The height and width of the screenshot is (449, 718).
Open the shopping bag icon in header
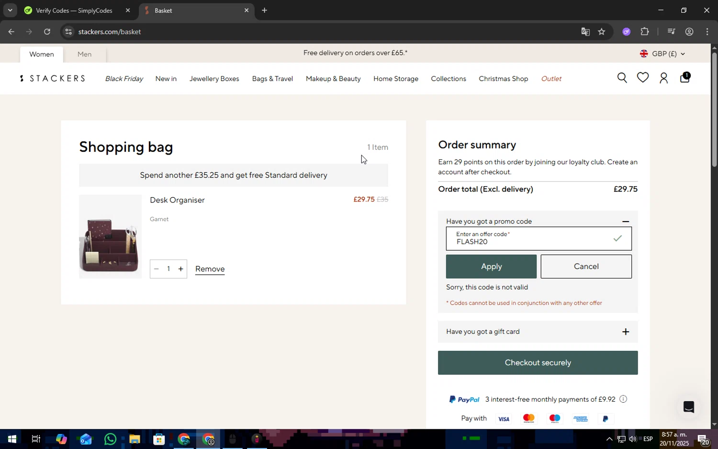[x=685, y=77]
